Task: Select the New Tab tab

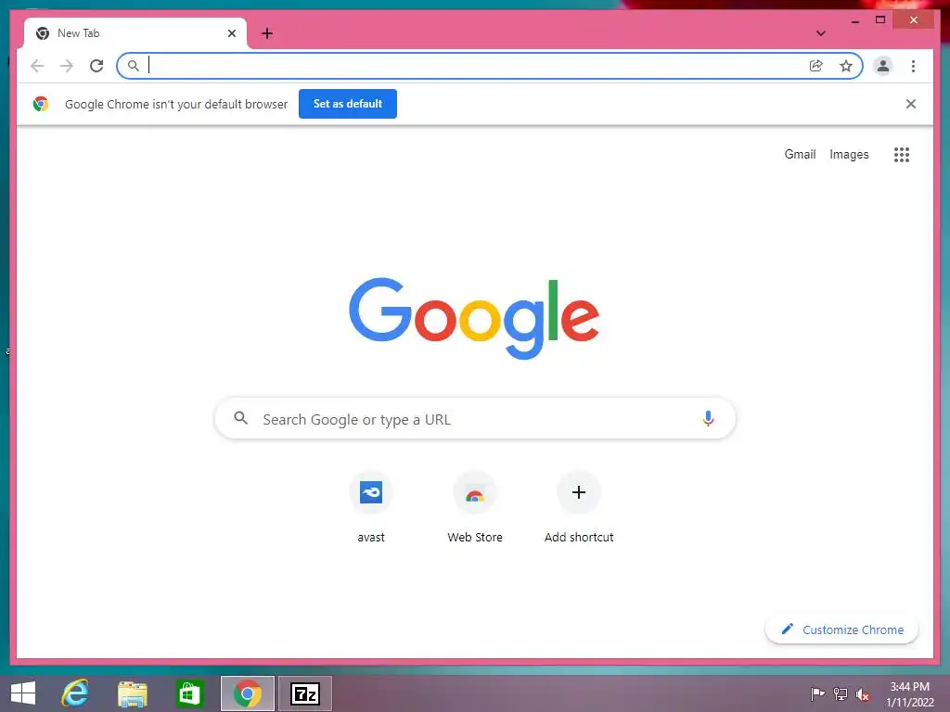Action: click(x=135, y=33)
